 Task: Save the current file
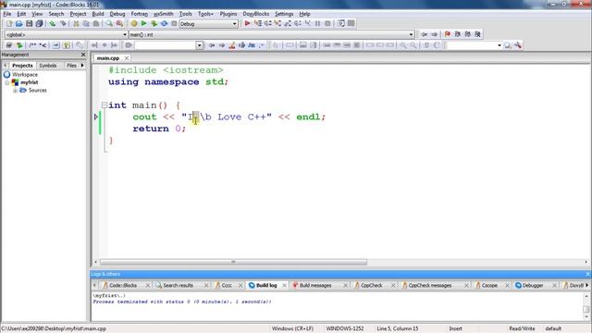(x=29, y=23)
